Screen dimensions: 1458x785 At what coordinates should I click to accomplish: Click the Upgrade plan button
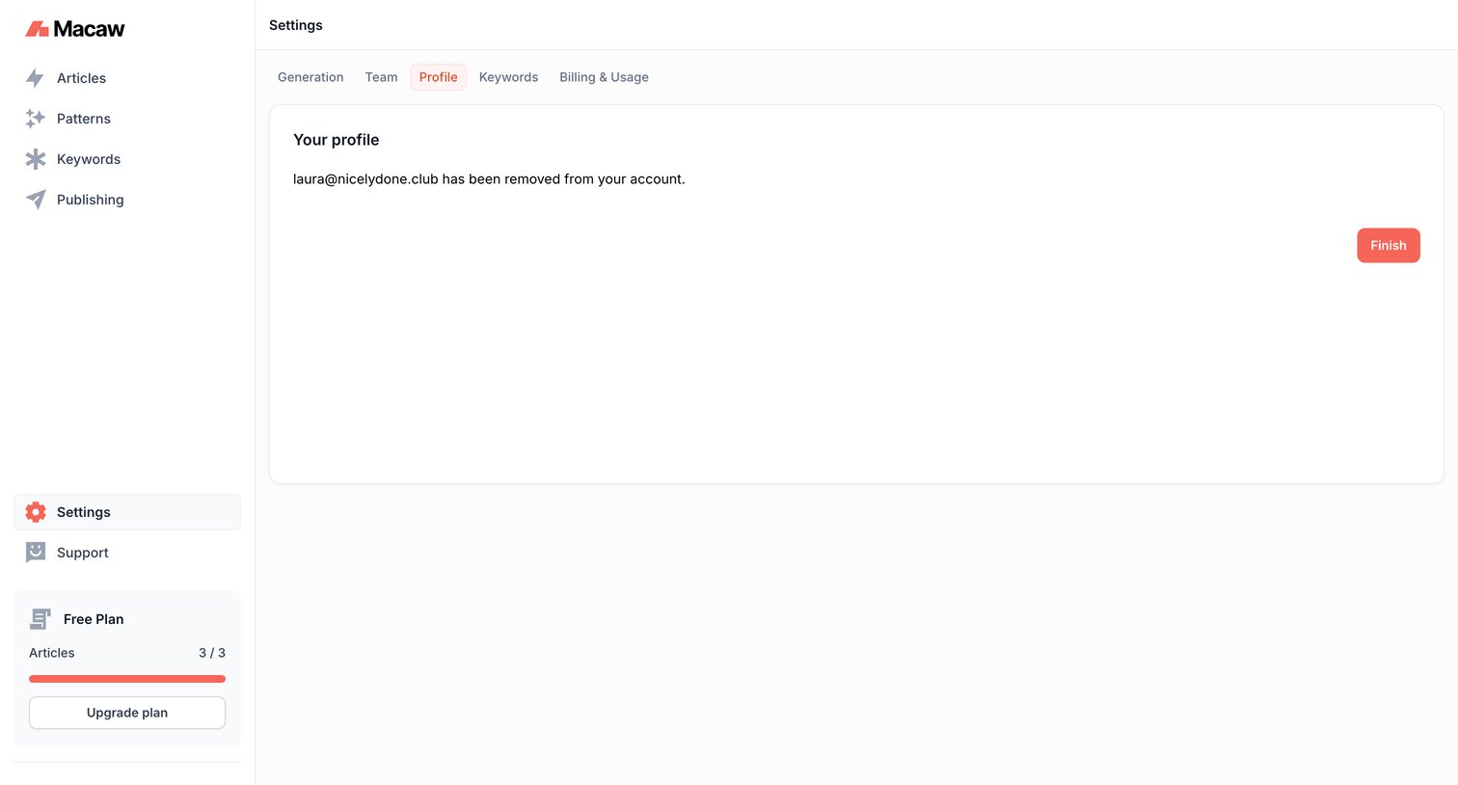coord(127,713)
